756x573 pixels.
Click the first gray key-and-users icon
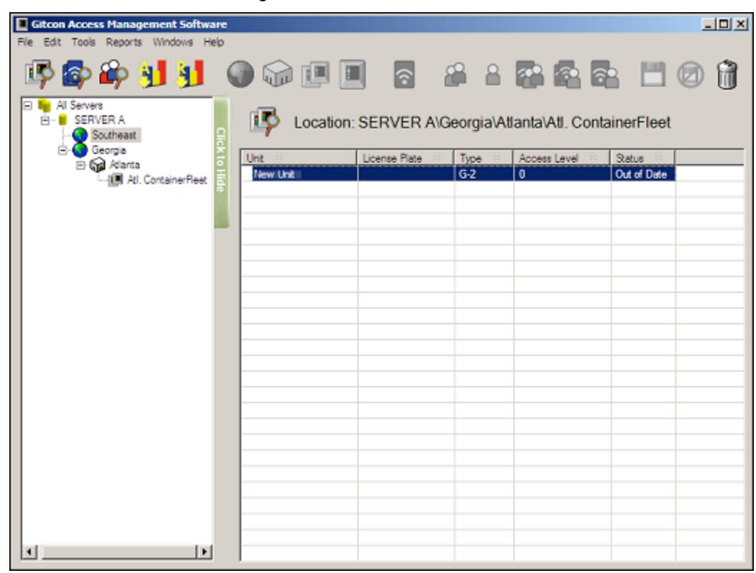click(529, 74)
